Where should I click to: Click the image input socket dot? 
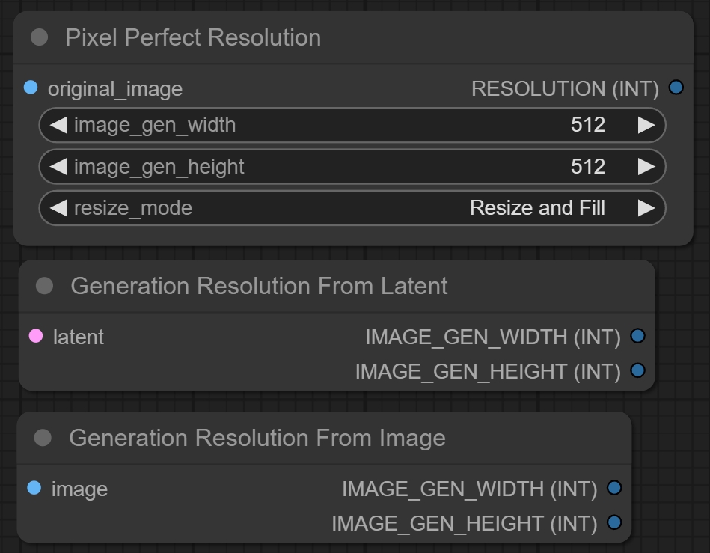click(34, 488)
